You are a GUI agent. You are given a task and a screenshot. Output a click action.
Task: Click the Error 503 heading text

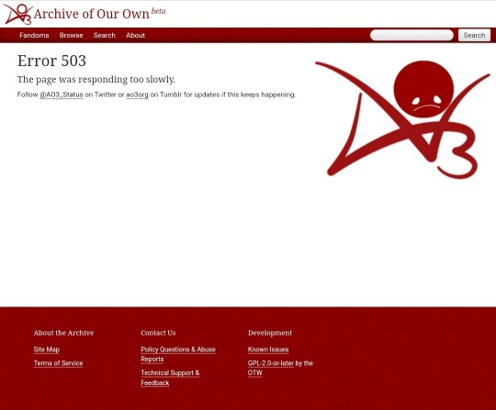pyautogui.click(x=51, y=61)
